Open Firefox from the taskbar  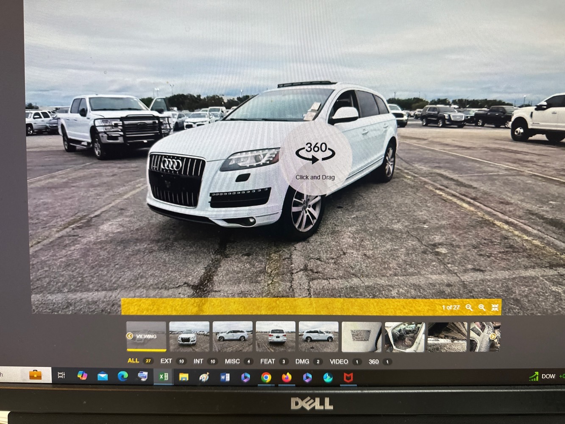click(x=287, y=377)
